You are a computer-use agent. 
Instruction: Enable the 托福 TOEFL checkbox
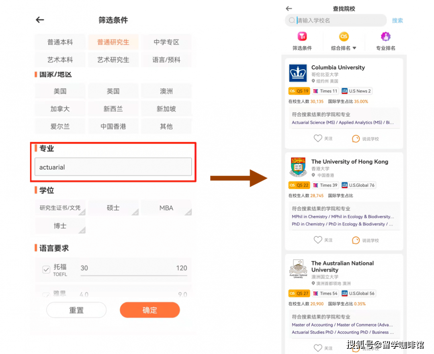click(x=46, y=268)
